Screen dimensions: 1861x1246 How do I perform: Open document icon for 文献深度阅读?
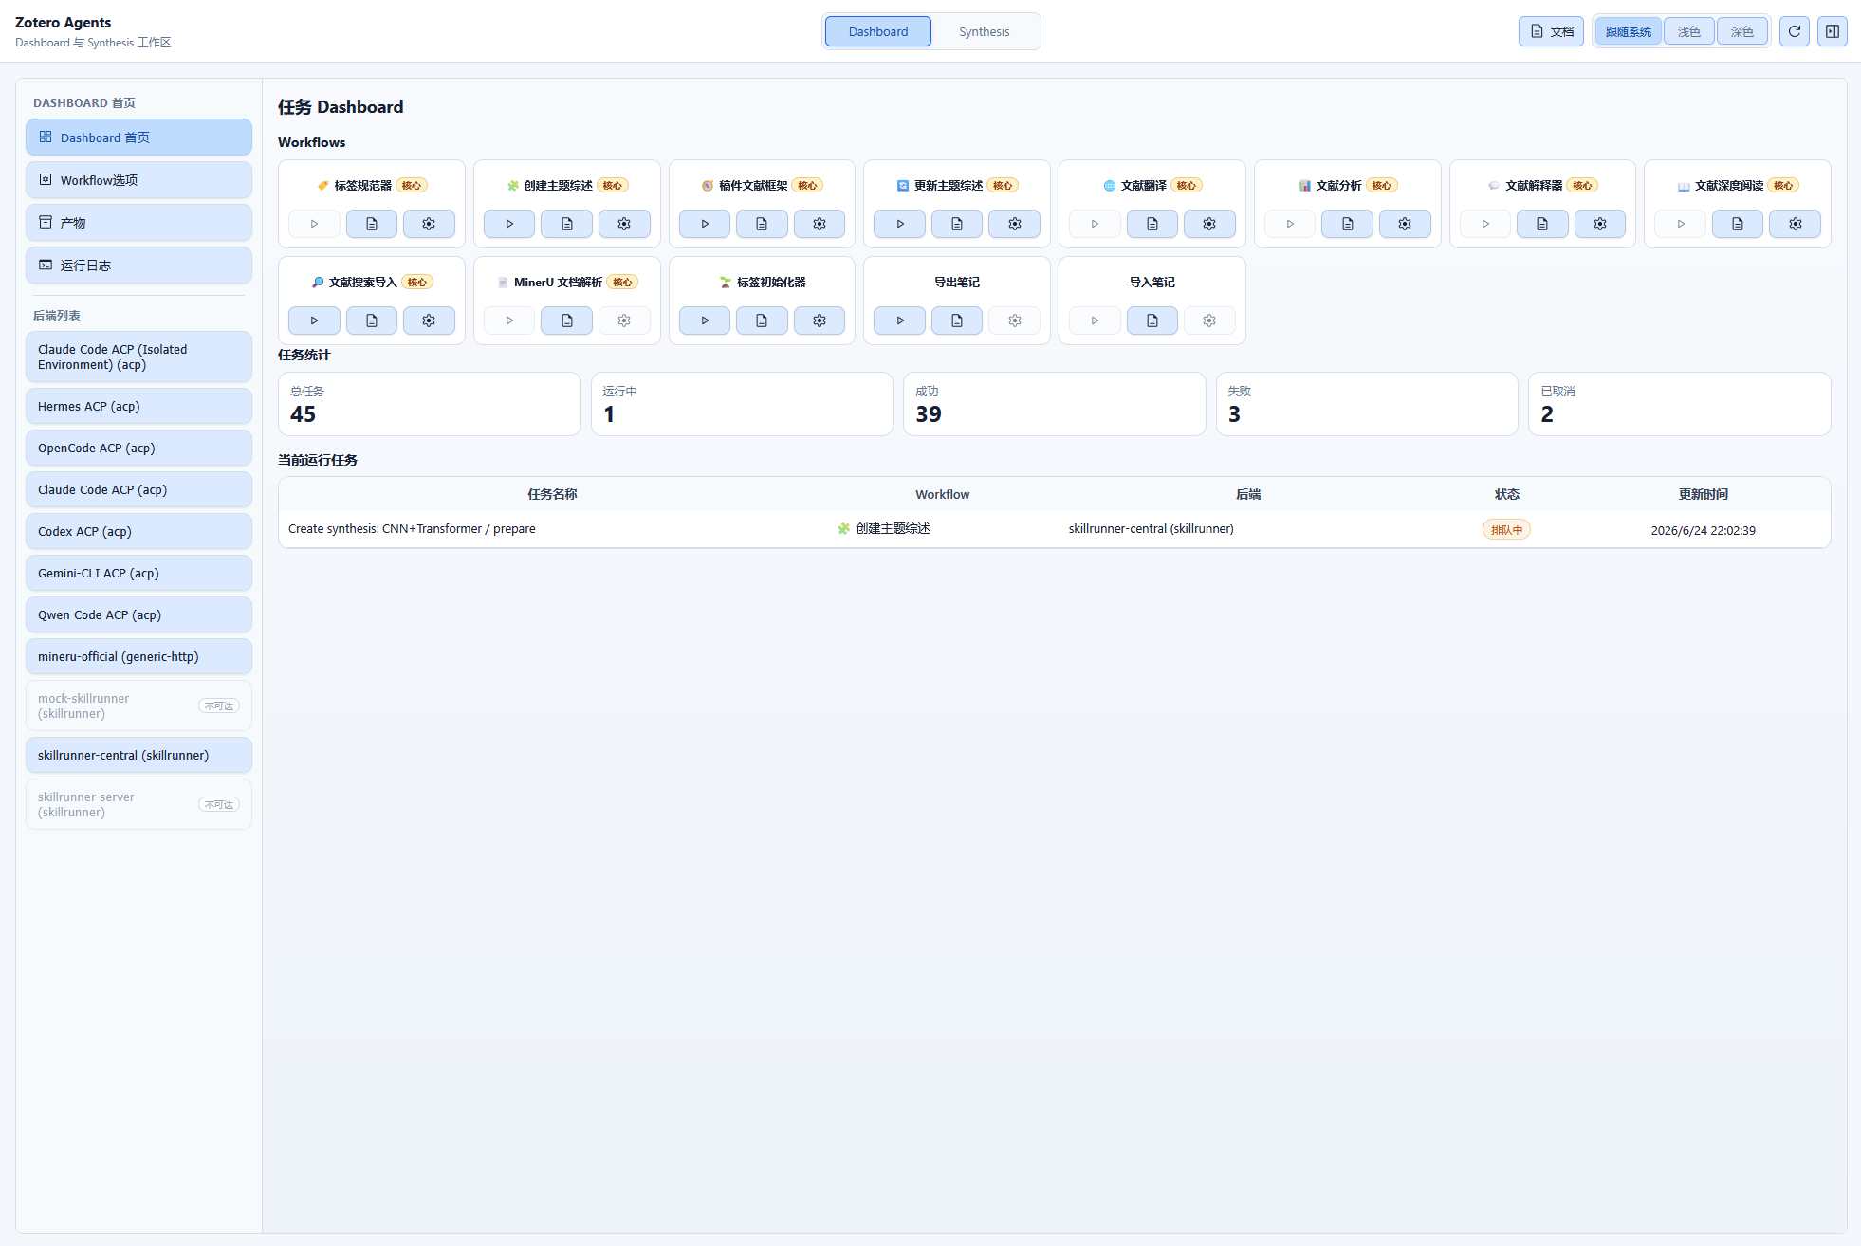pos(1738,224)
